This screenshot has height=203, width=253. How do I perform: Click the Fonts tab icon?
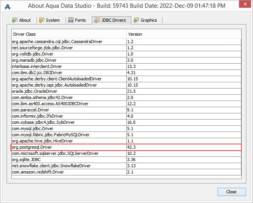71,20
